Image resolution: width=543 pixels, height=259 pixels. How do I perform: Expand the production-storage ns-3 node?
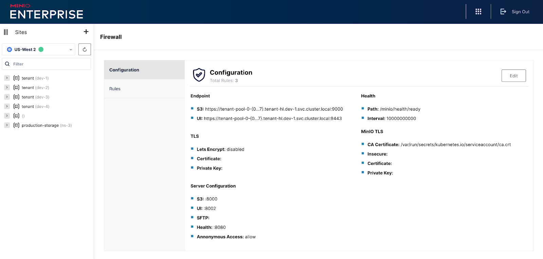7,125
